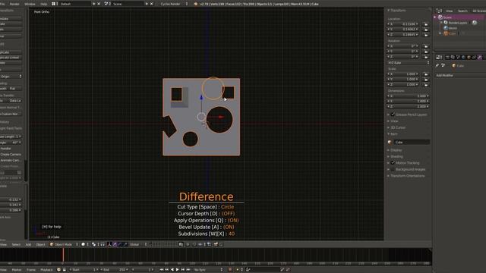This screenshot has width=486, height=273.
Task: Toggle the Background Images checkbox
Action: pos(393,169)
